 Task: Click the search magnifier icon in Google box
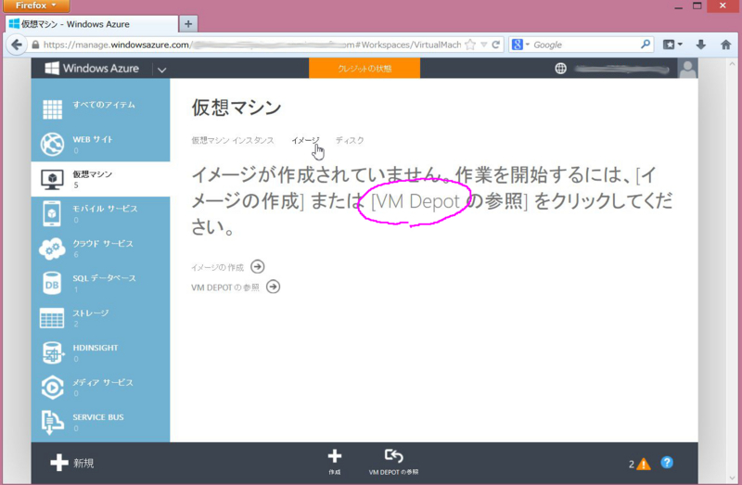[x=646, y=45]
